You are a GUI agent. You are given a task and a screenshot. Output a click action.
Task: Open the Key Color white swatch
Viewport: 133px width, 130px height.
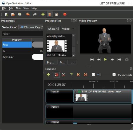38,57
